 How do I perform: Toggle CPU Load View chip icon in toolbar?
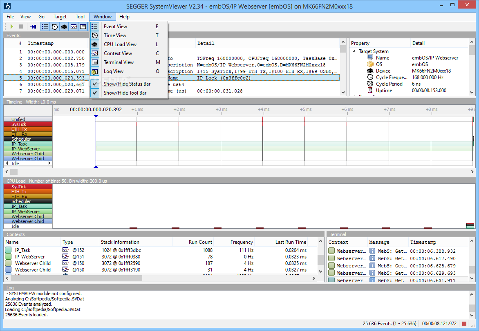point(64,26)
